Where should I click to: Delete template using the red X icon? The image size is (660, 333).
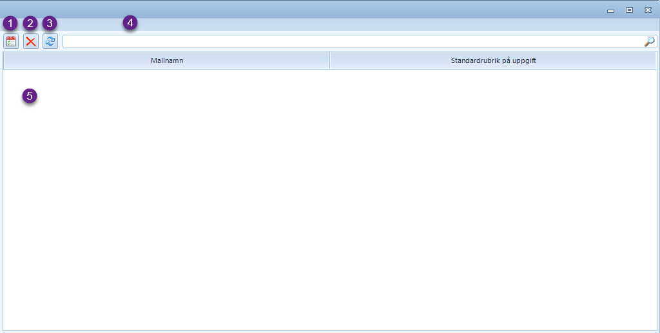tap(31, 41)
